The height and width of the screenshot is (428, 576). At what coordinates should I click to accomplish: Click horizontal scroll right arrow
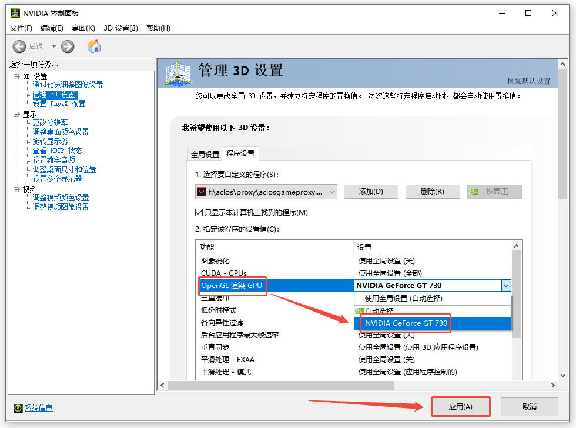[x=553, y=386]
